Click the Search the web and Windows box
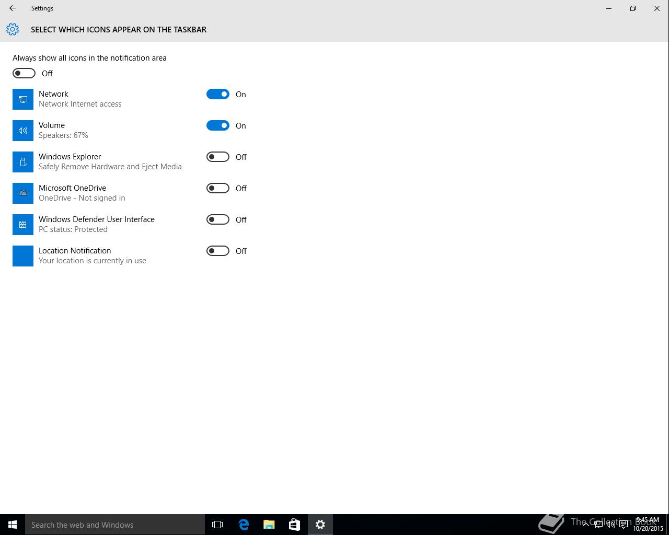This screenshot has height=535, width=669. tap(115, 525)
